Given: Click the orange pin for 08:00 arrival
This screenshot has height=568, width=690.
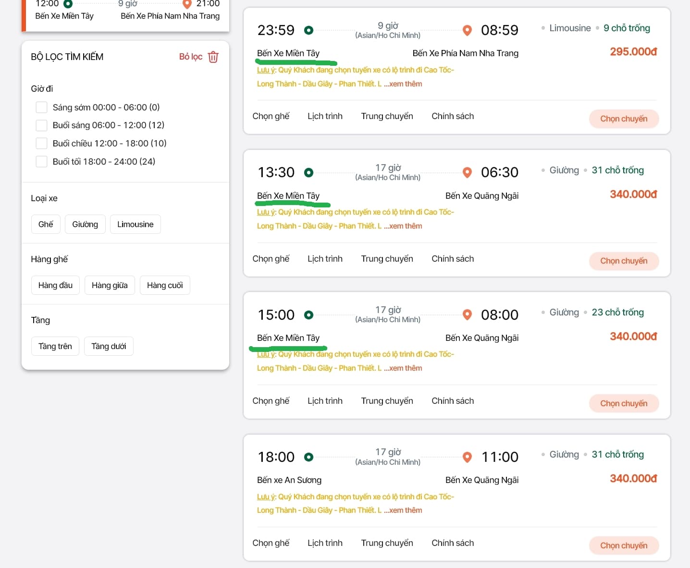Looking at the screenshot, I should [467, 314].
